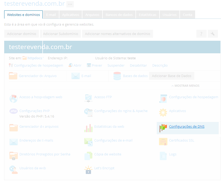Click the httpdocs folder icon
Screen dimensions: 221x181
[x=25, y=58]
